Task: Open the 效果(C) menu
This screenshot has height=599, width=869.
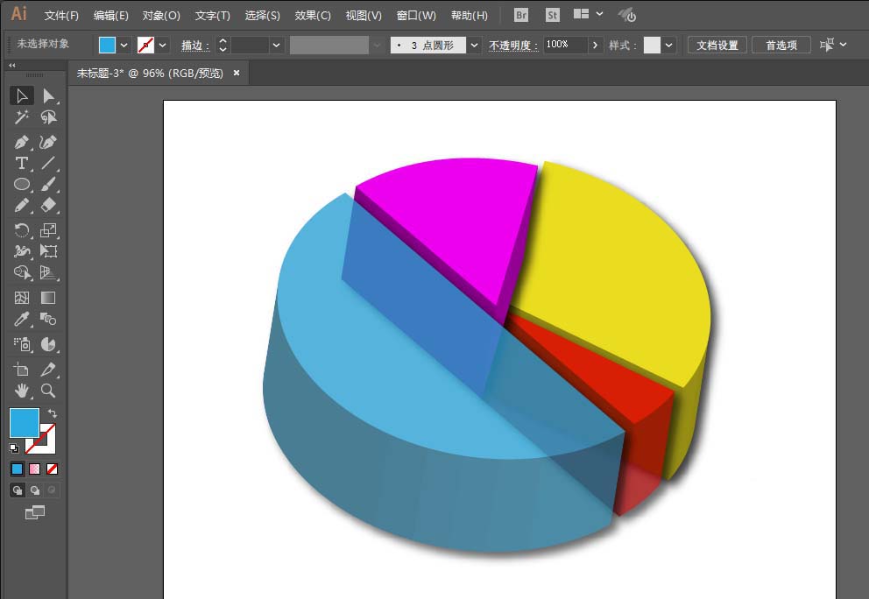Action: click(313, 16)
